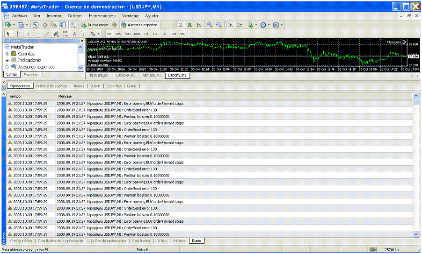Click the log list scroll-down arrow
The image size is (422, 254).
(416, 233)
